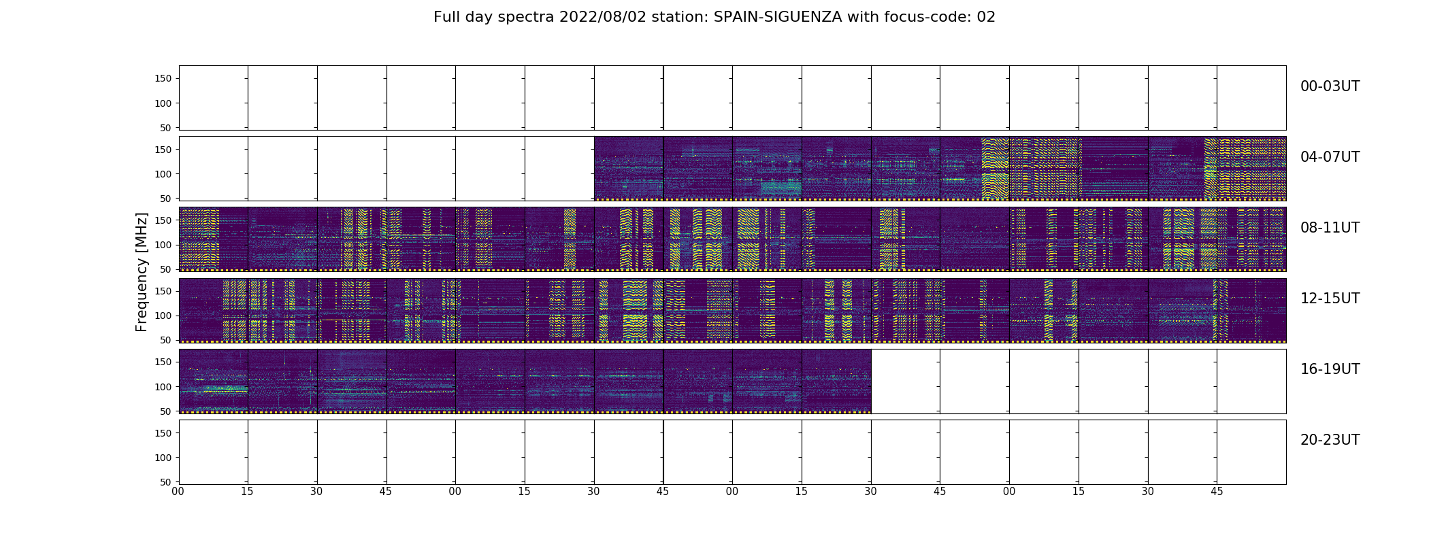Click the 50 tick of the 00-03UT row
The width and height of the screenshot is (1429, 544).
[166, 128]
